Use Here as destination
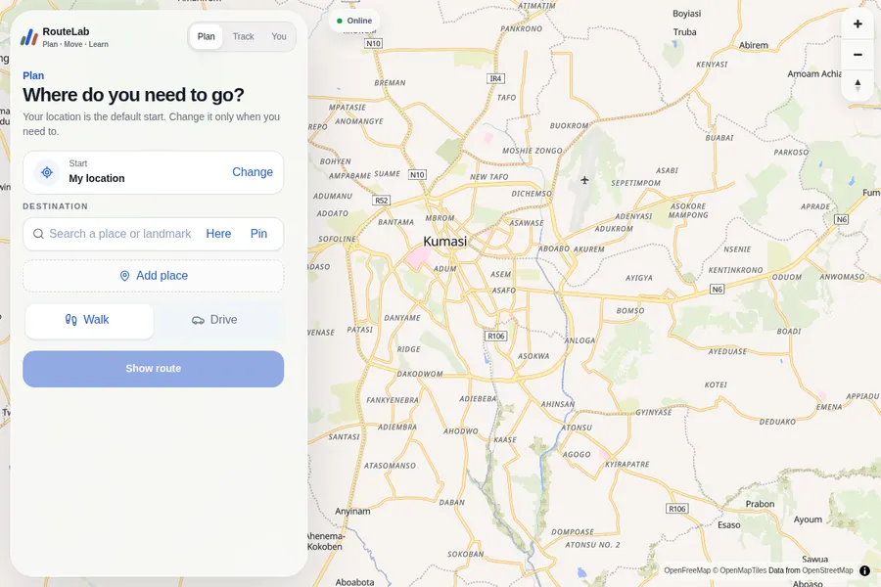Image resolution: width=881 pixels, height=587 pixels. click(x=218, y=234)
